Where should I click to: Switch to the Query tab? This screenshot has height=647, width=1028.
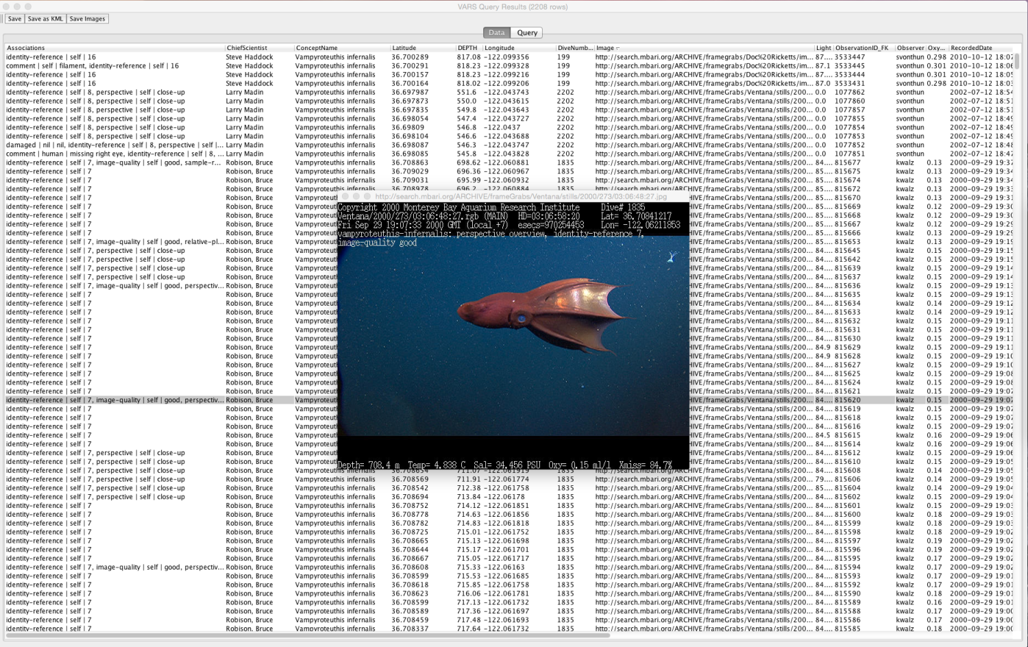526,32
